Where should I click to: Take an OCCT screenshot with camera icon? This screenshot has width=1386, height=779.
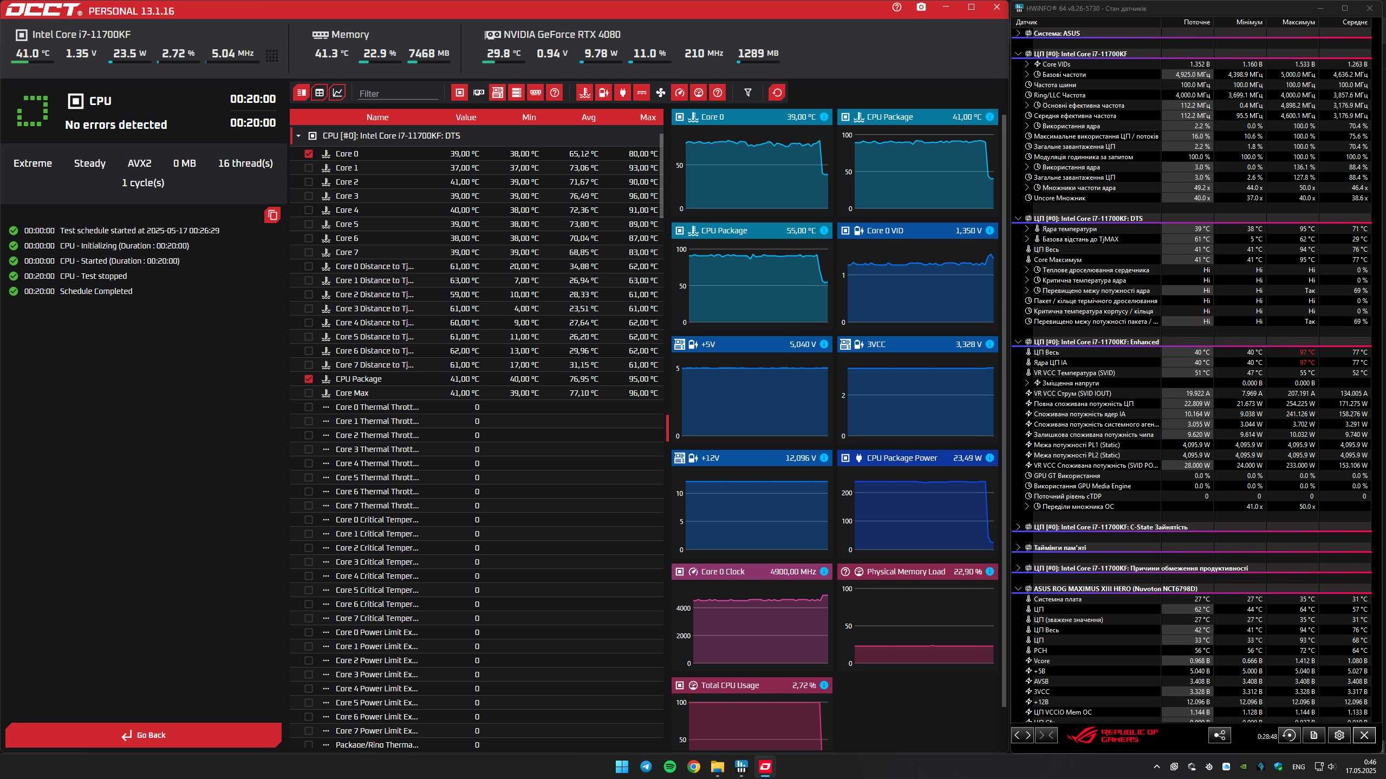click(x=921, y=8)
